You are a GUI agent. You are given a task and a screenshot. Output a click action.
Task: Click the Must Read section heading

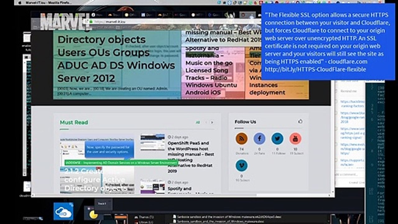[74, 123]
